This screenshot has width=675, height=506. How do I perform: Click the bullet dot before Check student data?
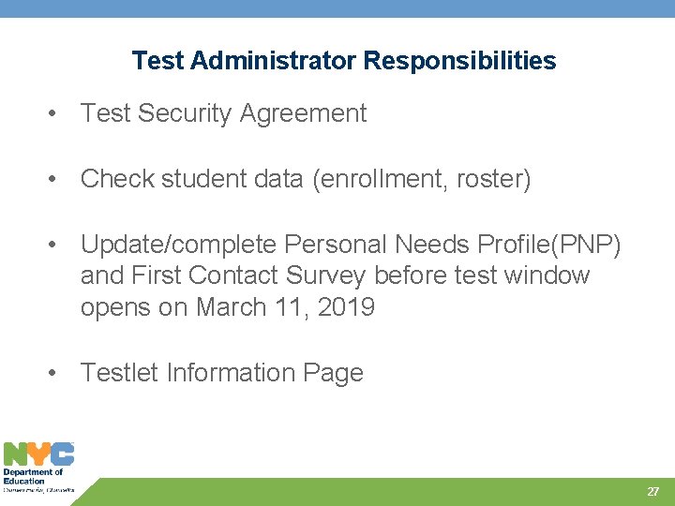coord(52,179)
